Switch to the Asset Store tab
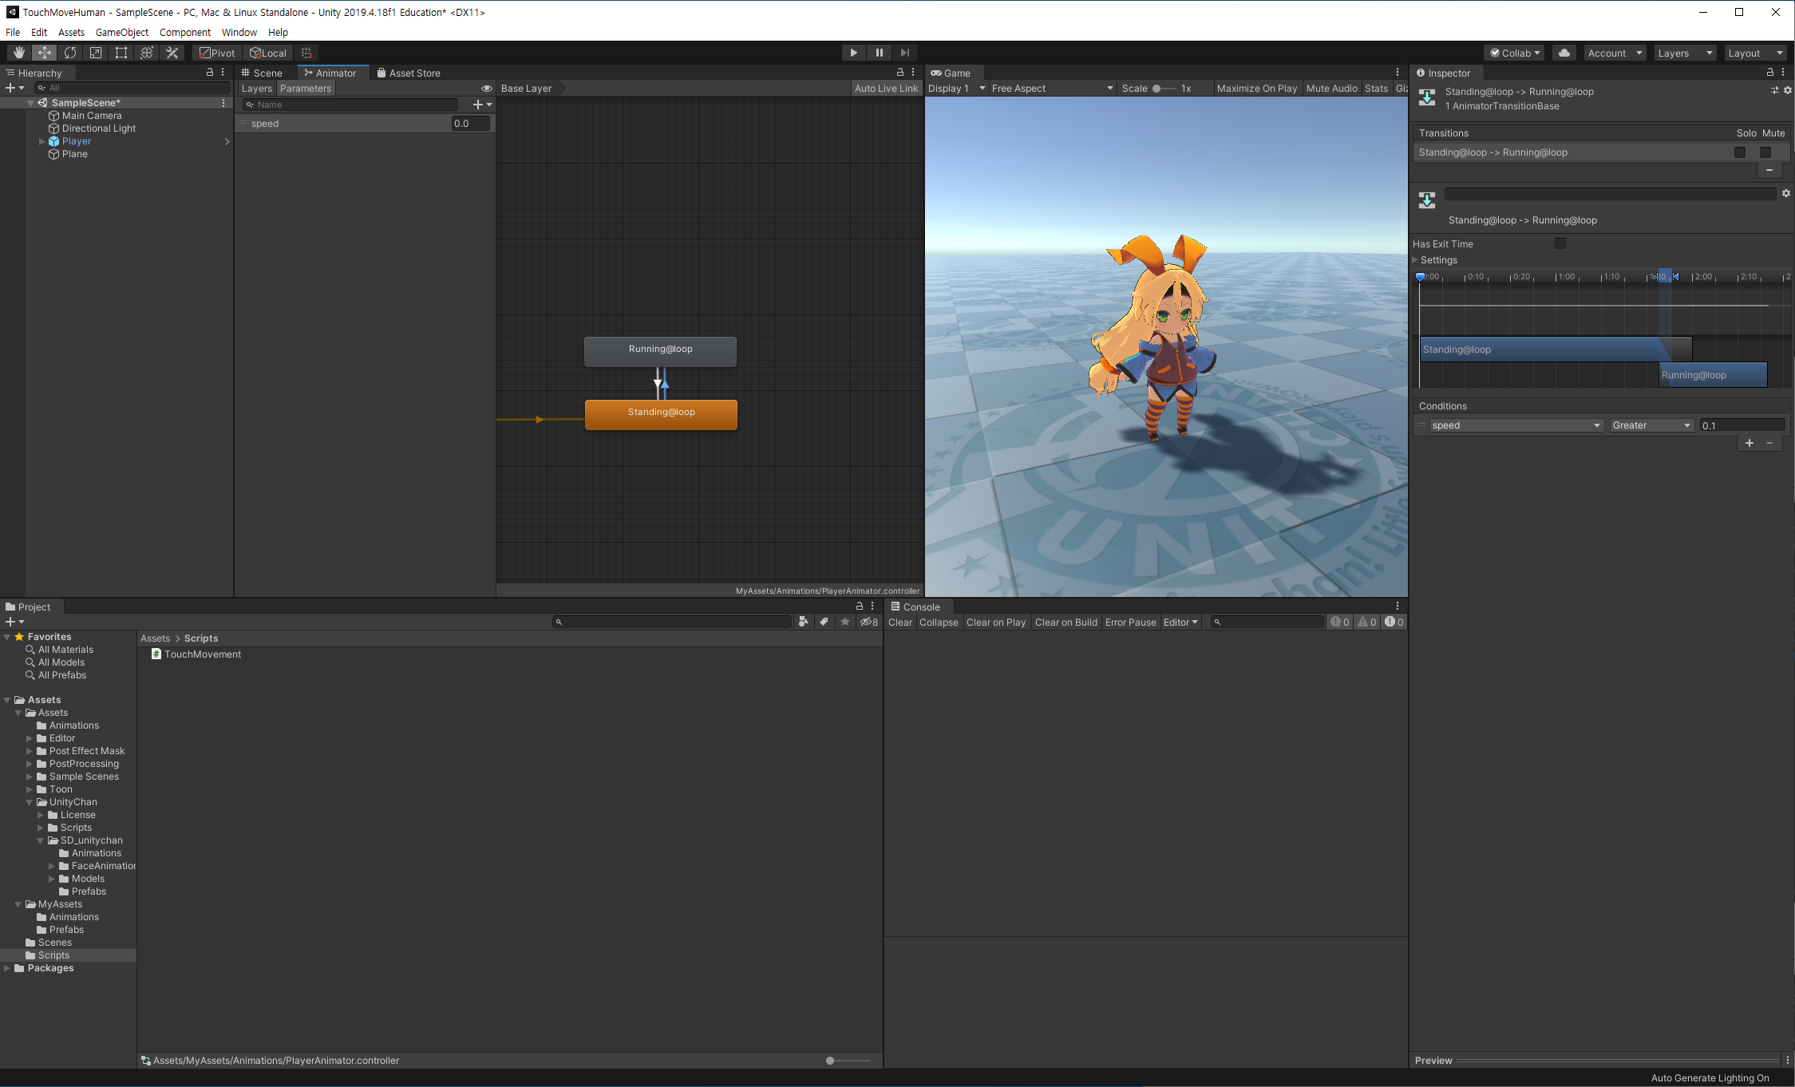 (x=409, y=73)
